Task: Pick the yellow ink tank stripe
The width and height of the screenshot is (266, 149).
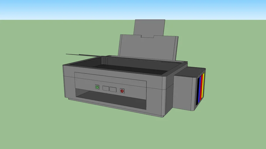Action: pyautogui.click(x=203, y=85)
